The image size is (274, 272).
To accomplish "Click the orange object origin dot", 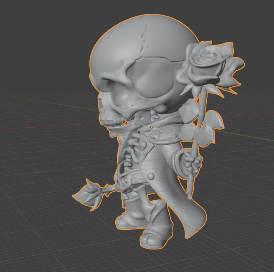I will (152, 127).
